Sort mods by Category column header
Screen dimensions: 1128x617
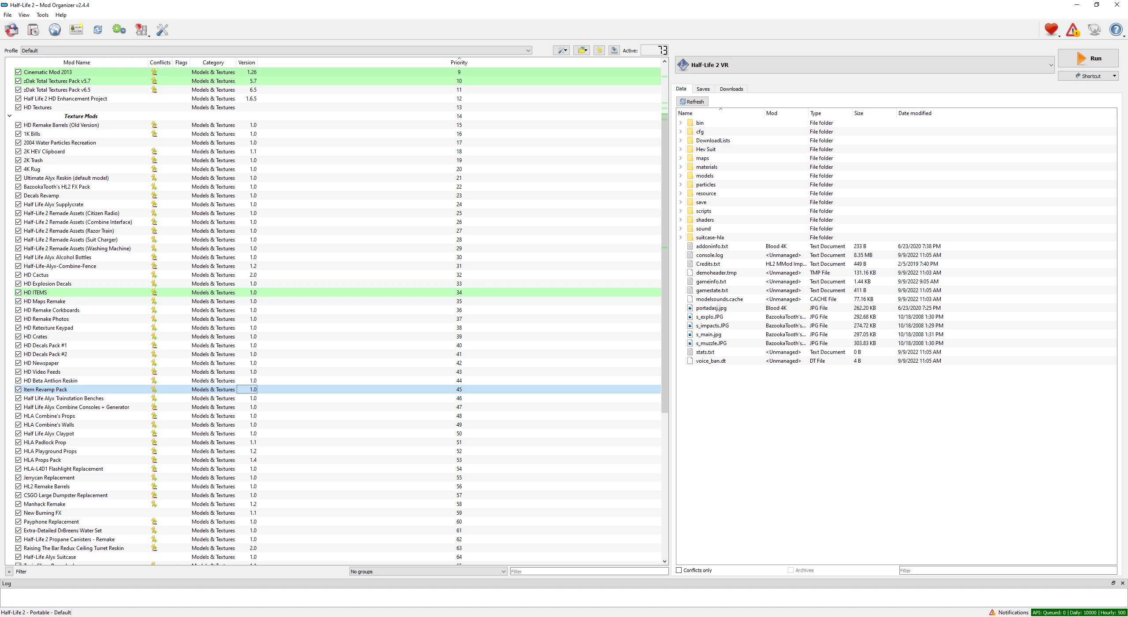213,63
